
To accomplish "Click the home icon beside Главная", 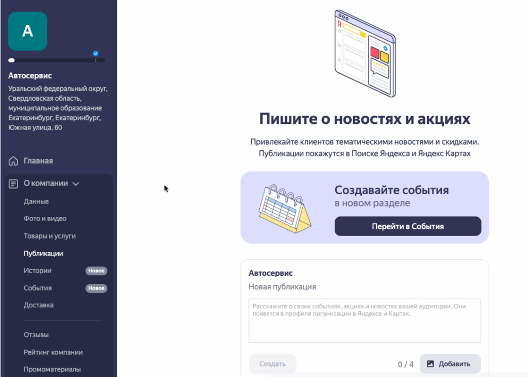I will coord(13,161).
